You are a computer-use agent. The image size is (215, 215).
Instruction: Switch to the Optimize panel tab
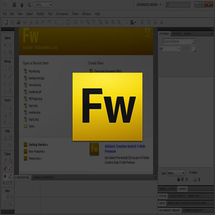pos(164,34)
